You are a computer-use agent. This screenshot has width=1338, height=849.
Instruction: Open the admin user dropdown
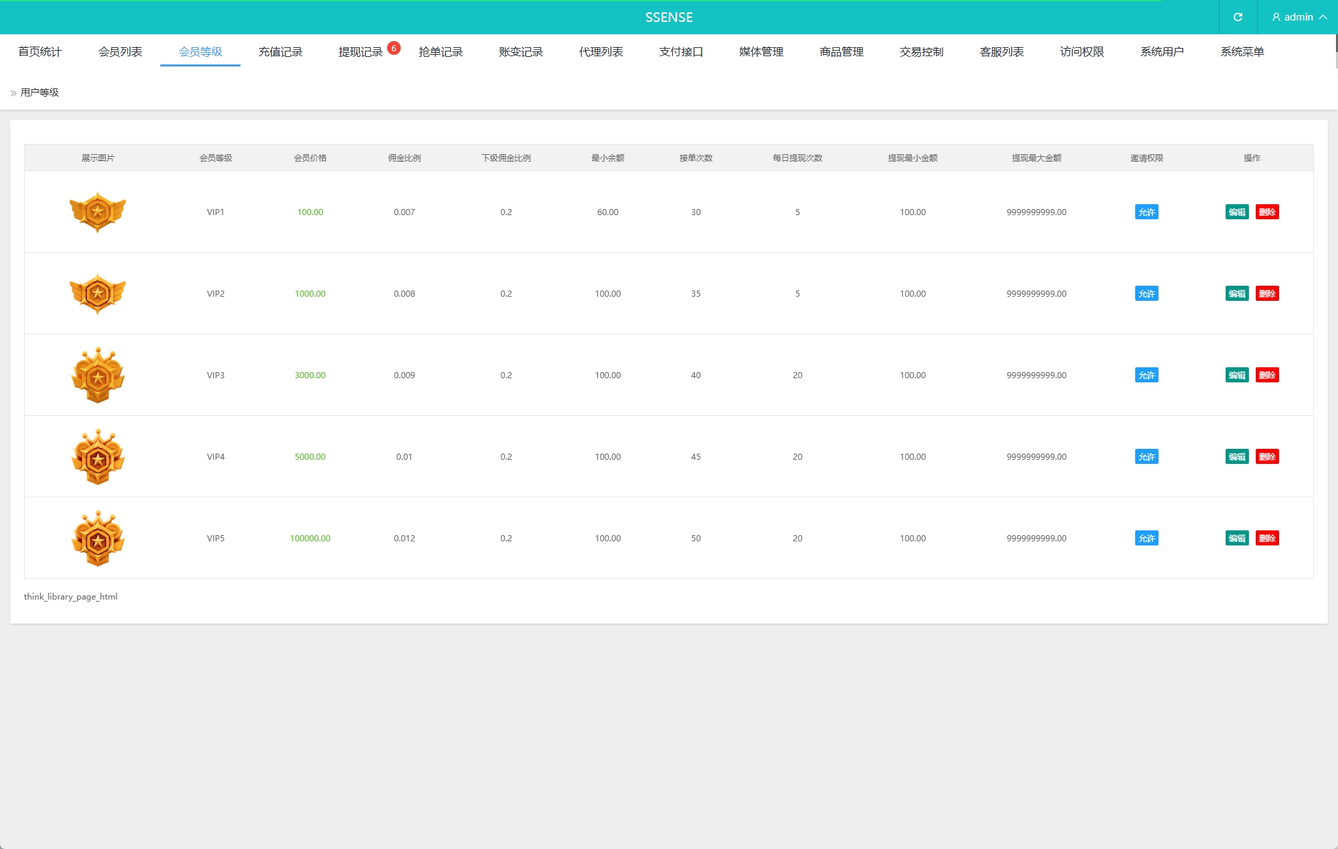pyautogui.click(x=1298, y=17)
